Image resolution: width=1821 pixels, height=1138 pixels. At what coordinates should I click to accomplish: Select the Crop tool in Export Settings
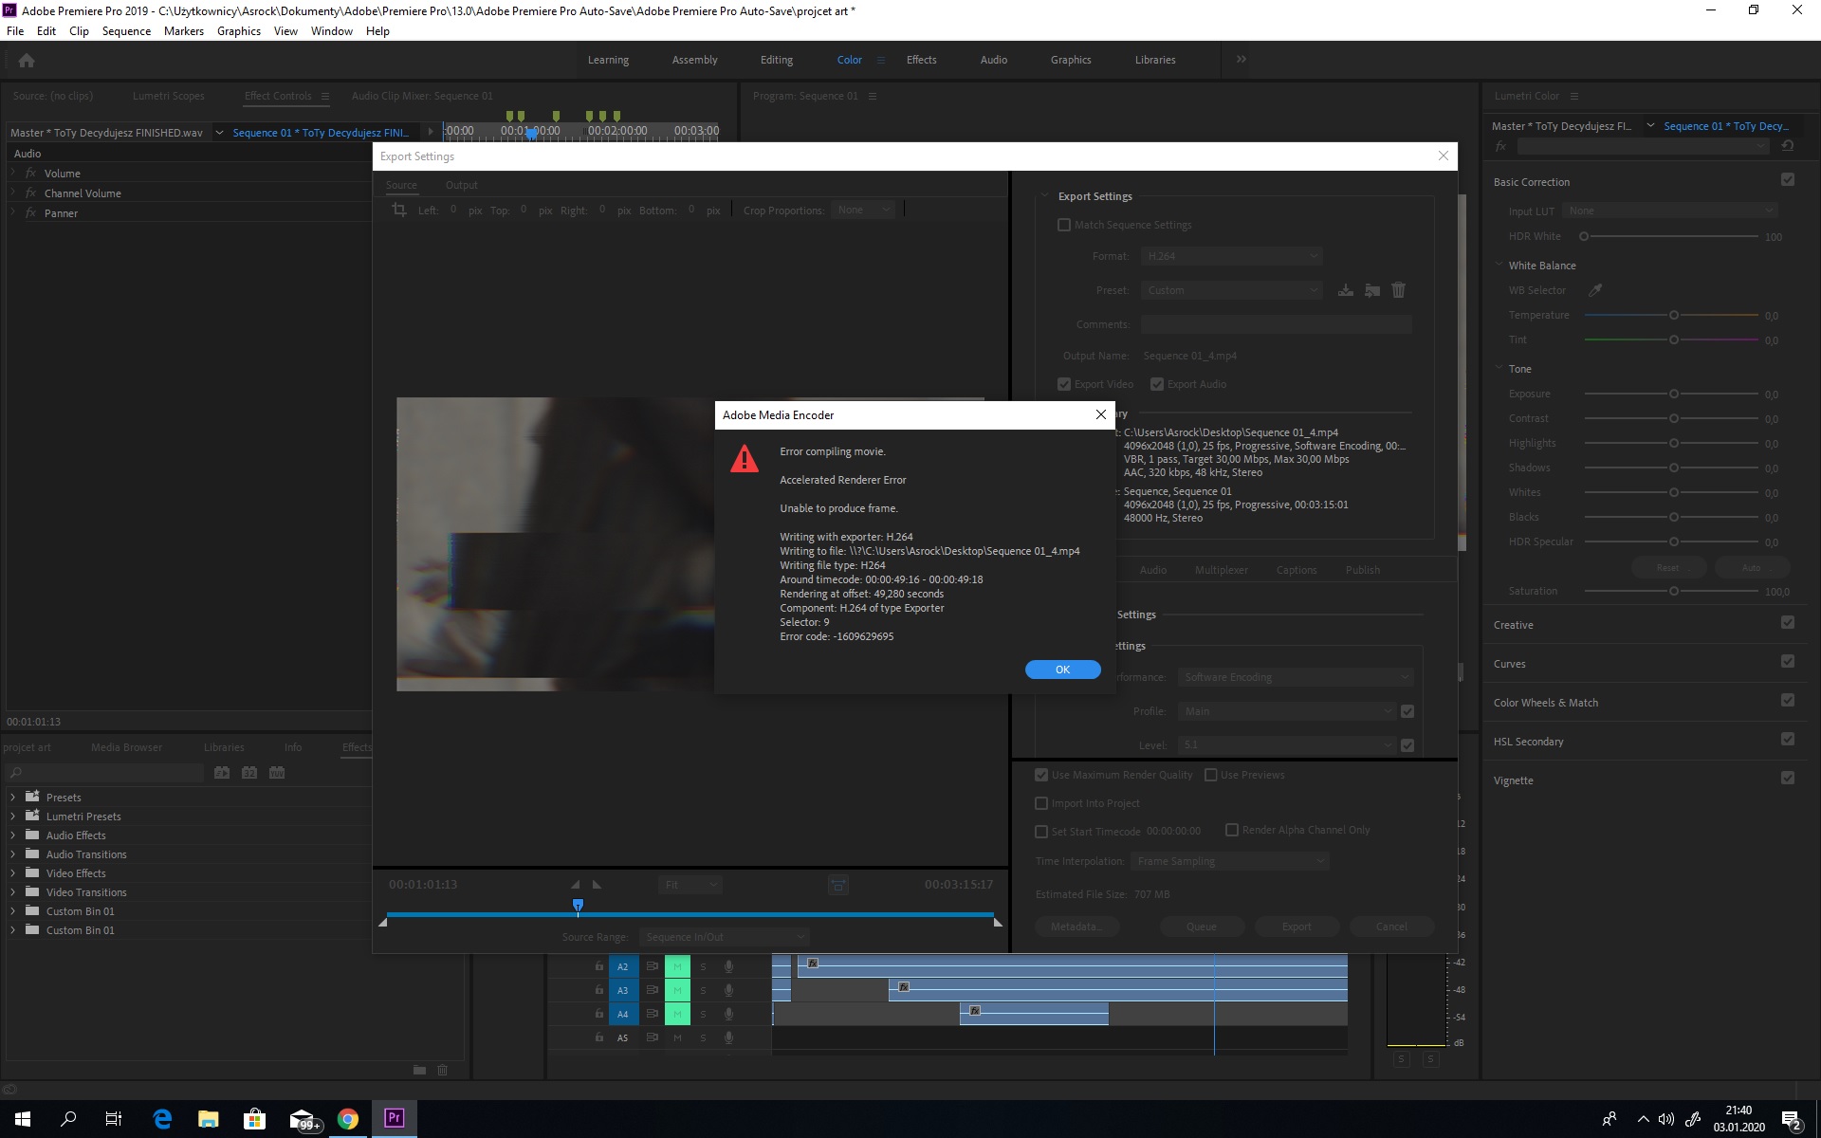click(398, 209)
